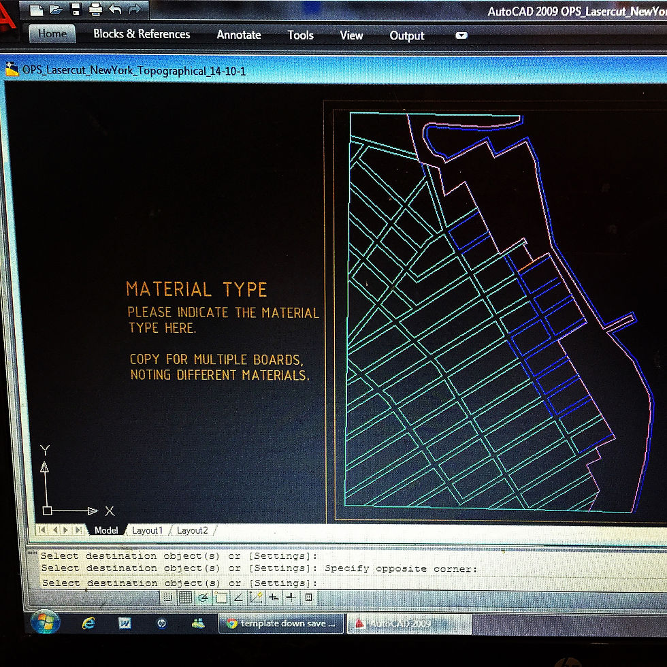Open Word from the taskbar
The image size is (667, 667).
pyautogui.click(x=125, y=623)
